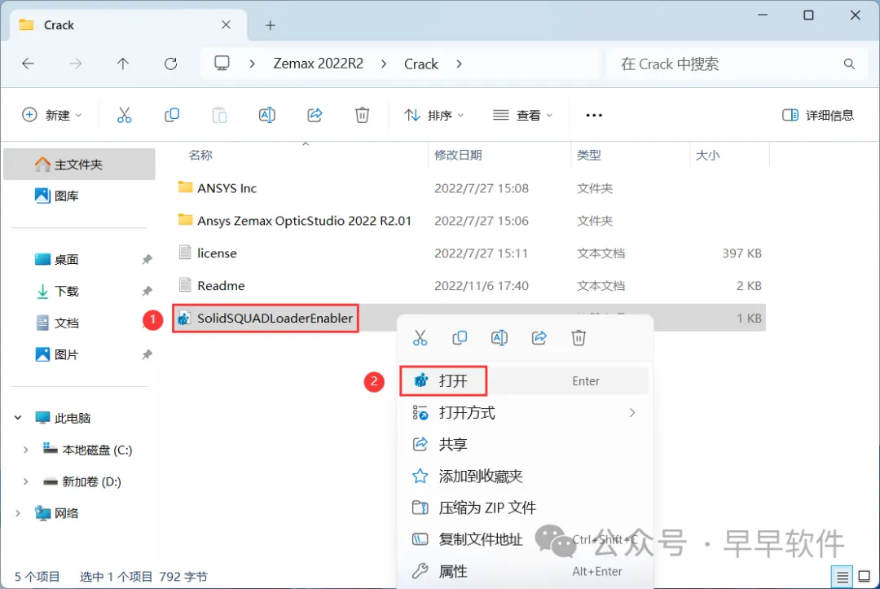The height and width of the screenshot is (589, 880).
Task: Open the 查看 view dropdown
Action: [x=522, y=115]
